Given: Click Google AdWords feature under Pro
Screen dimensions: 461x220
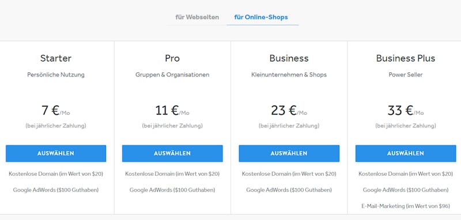Looking at the screenshot, I should (172, 190).
